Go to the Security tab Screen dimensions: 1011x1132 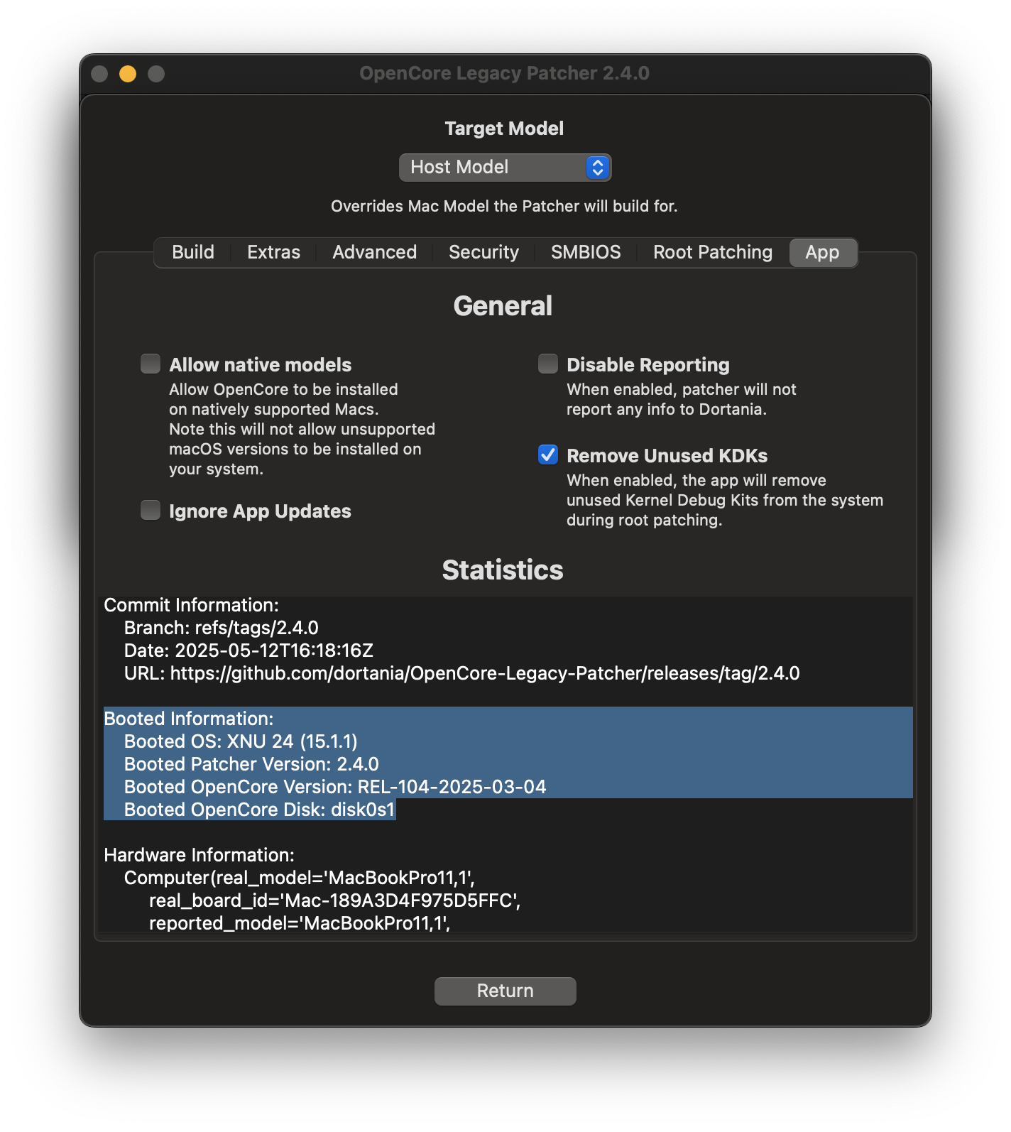click(483, 253)
